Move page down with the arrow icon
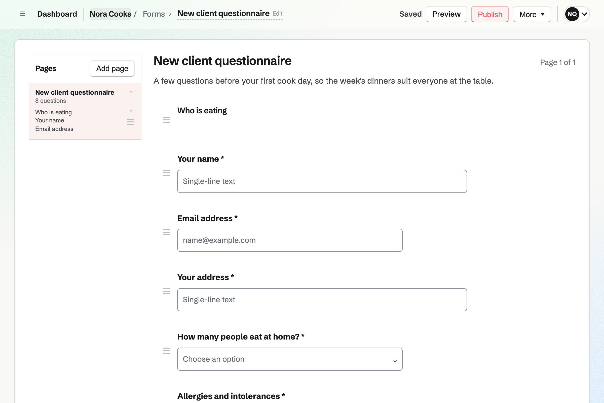This screenshot has width=604, height=403. click(x=131, y=109)
